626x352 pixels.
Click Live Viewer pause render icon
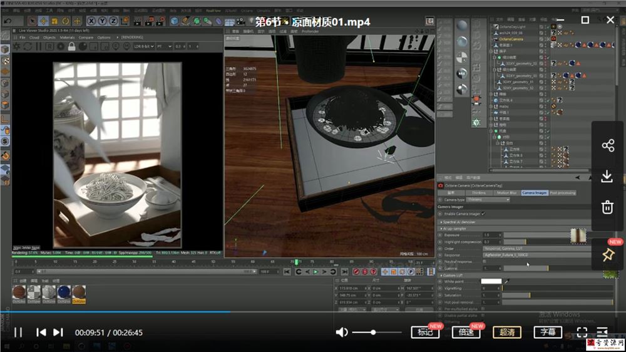[x=39, y=47]
